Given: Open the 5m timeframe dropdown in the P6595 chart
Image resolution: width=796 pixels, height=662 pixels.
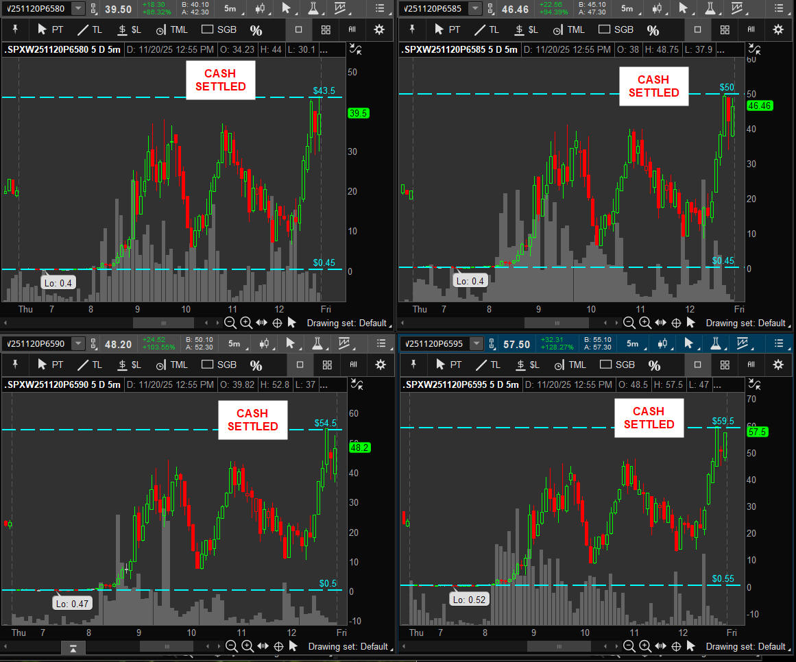Looking at the screenshot, I should [631, 343].
